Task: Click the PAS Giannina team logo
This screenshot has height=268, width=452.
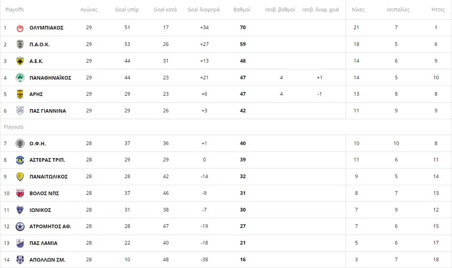Action: (x=20, y=111)
